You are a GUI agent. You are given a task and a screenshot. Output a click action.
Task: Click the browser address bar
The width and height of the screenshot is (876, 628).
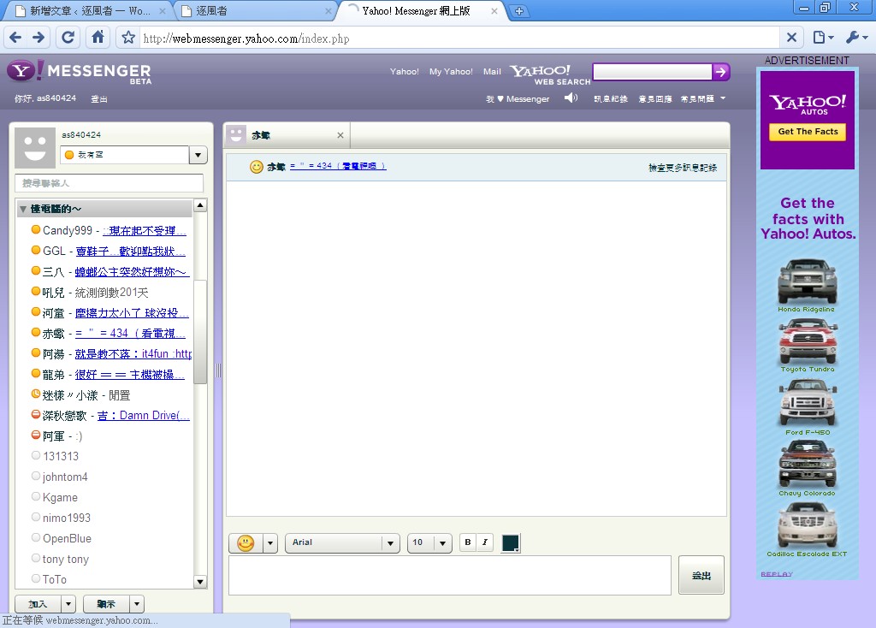[x=459, y=38]
